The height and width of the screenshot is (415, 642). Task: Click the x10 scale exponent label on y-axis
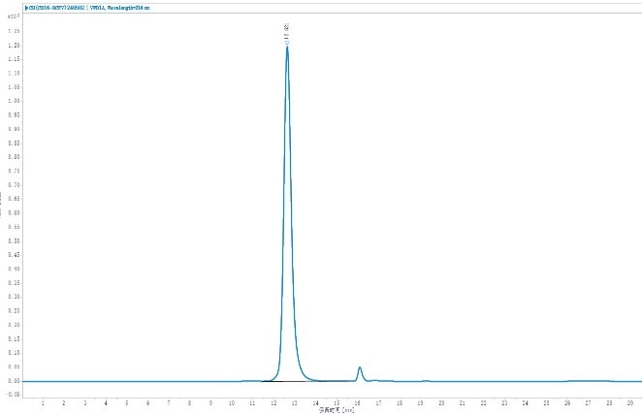click(14, 17)
